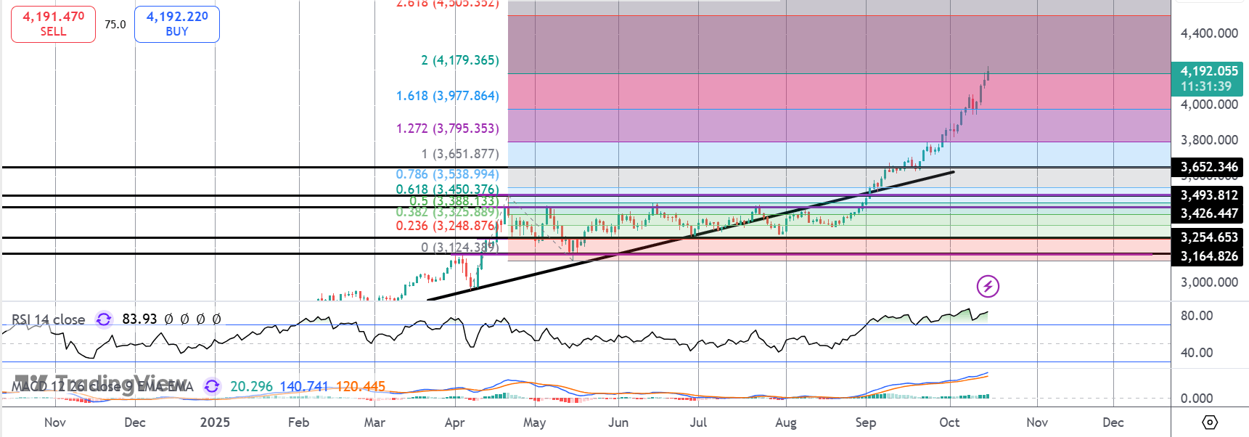Select horizontal line price label 3,254.653
Image resolution: width=1249 pixels, height=437 pixels.
tap(1208, 237)
